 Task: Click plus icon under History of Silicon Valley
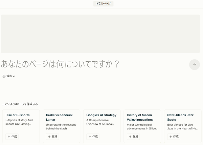(130, 137)
